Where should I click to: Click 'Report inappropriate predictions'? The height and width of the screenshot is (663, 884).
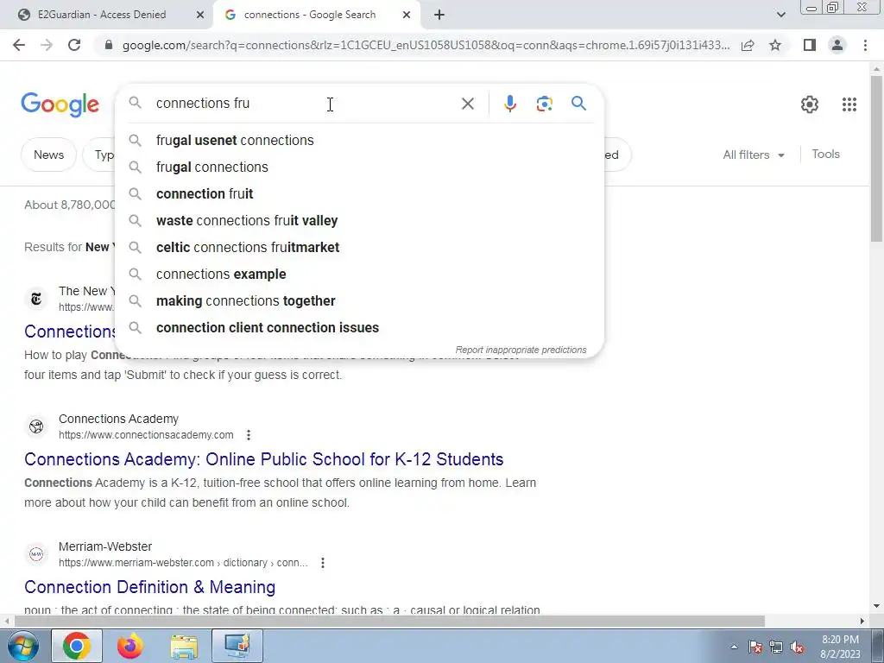[x=521, y=350]
